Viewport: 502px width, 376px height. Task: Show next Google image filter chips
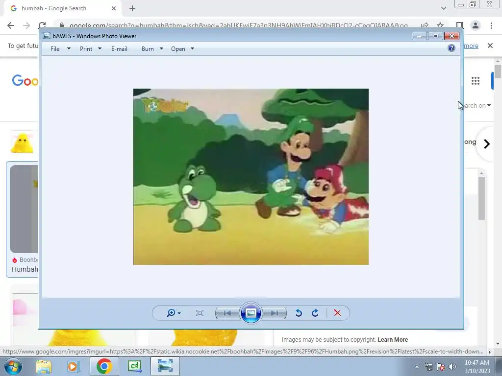click(487, 144)
